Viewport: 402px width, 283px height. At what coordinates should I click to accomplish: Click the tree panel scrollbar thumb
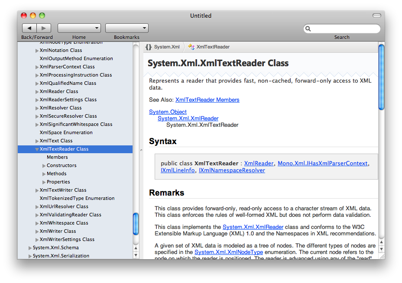(x=136, y=224)
